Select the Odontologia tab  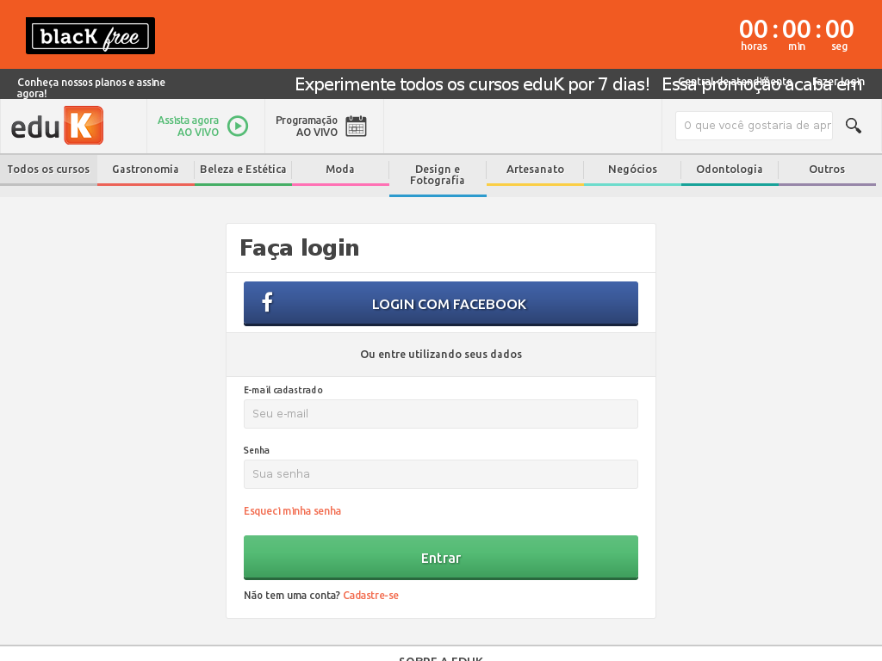(x=729, y=170)
